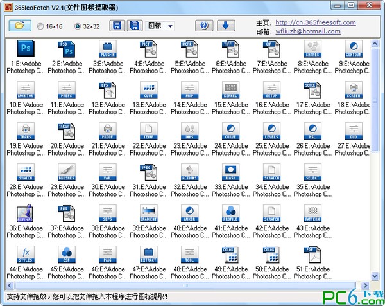Select the 32×32 icon size option
385x306 pixels.
point(87,26)
